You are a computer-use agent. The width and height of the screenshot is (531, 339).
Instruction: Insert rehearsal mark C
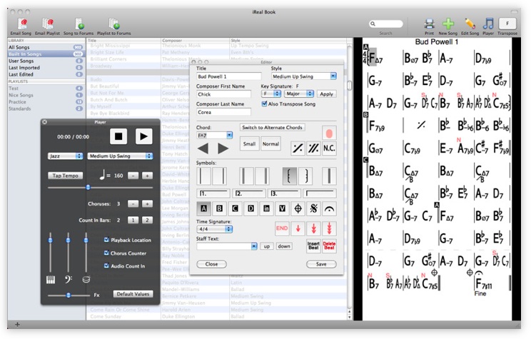(235, 208)
